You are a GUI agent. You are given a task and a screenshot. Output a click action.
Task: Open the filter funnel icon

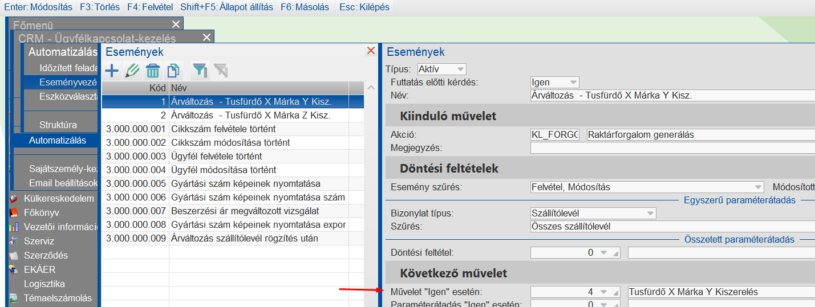(200, 71)
